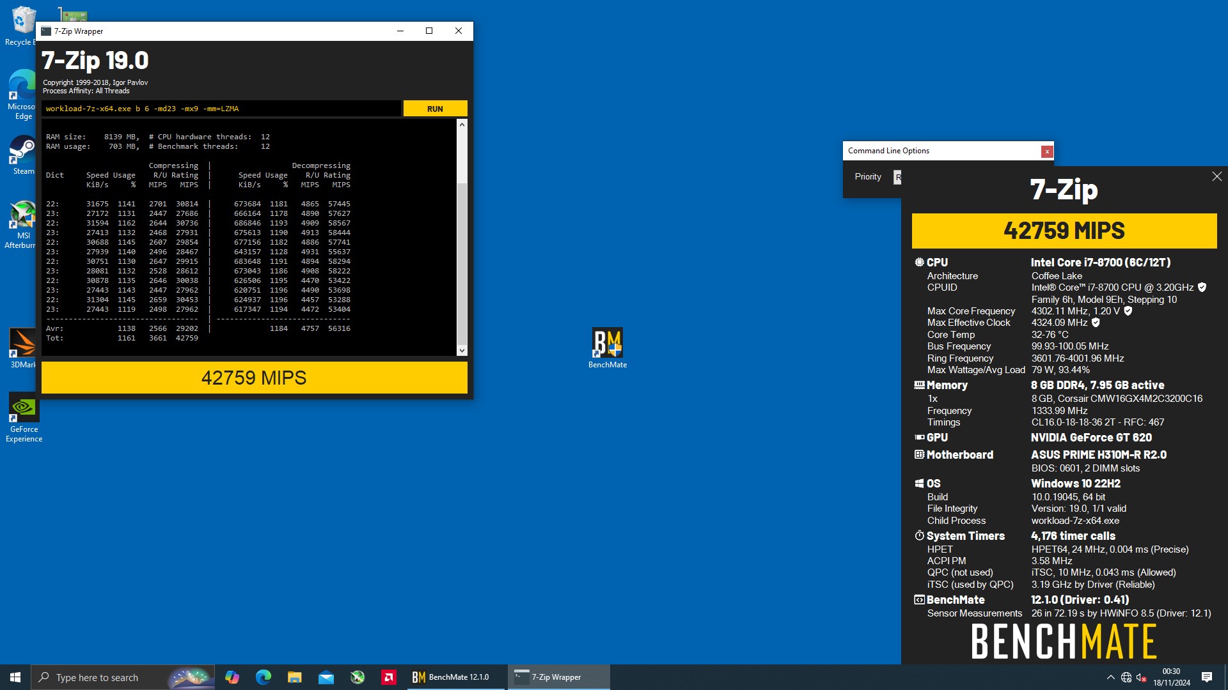Screen dimensions: 1228x690
Task: Click the ASUS PRIME H310M-R R2.0 text
Action: (x=1098, y=455)
